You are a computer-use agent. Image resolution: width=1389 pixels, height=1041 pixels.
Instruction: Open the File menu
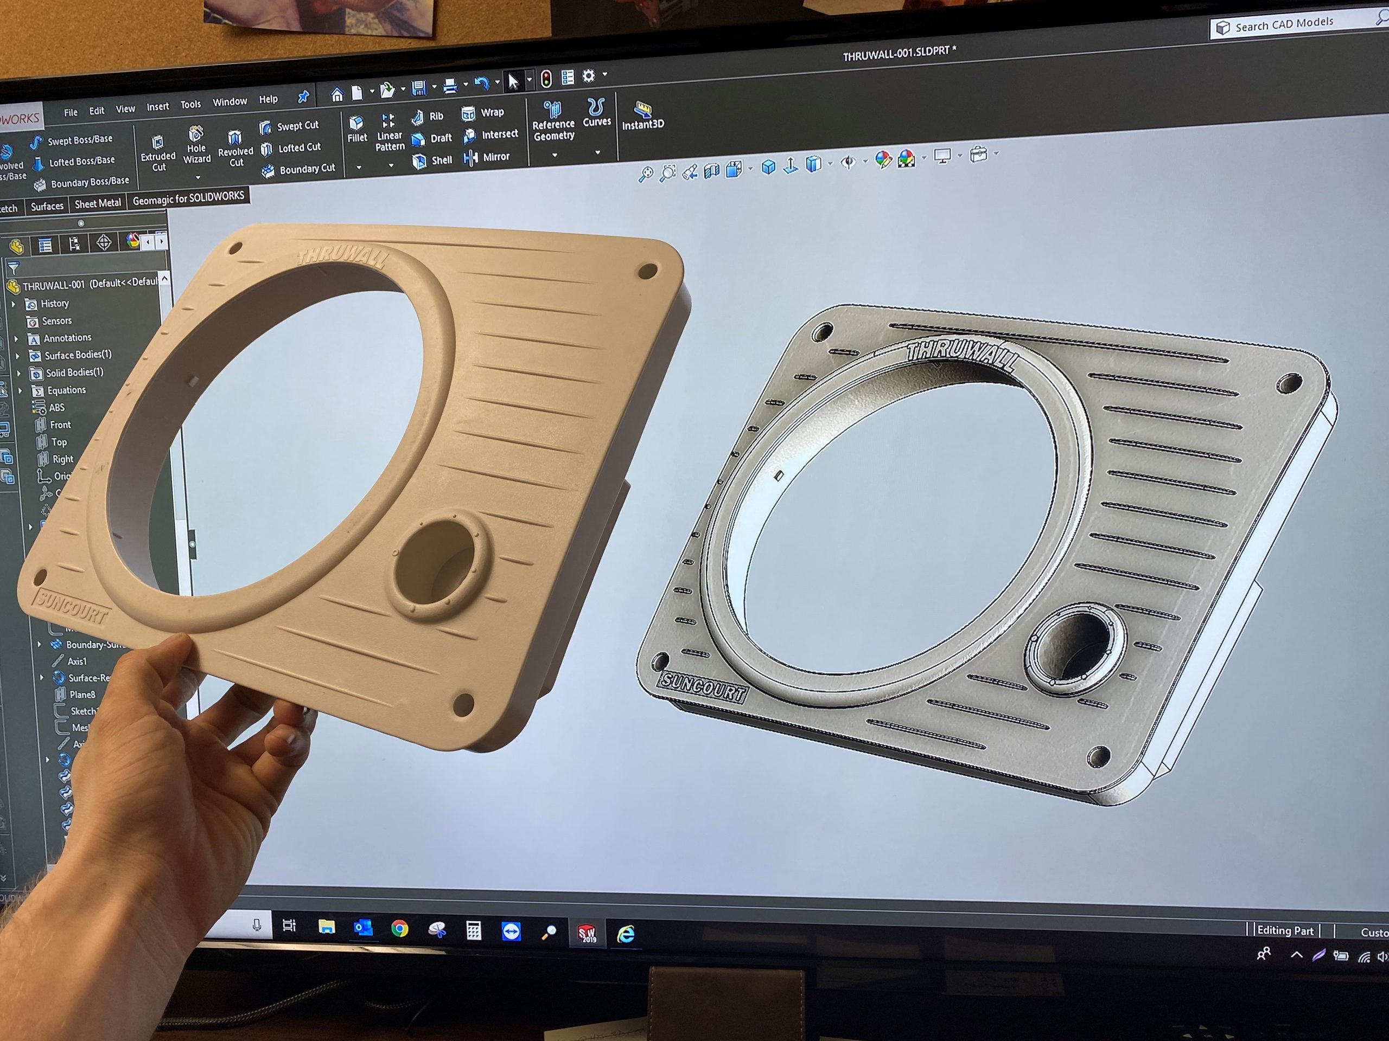[x=71, y=112]
